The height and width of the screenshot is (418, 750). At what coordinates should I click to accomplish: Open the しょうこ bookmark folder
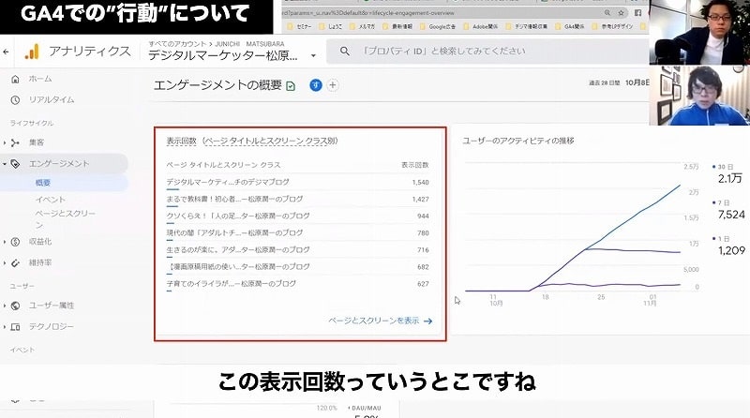(331, 27)
